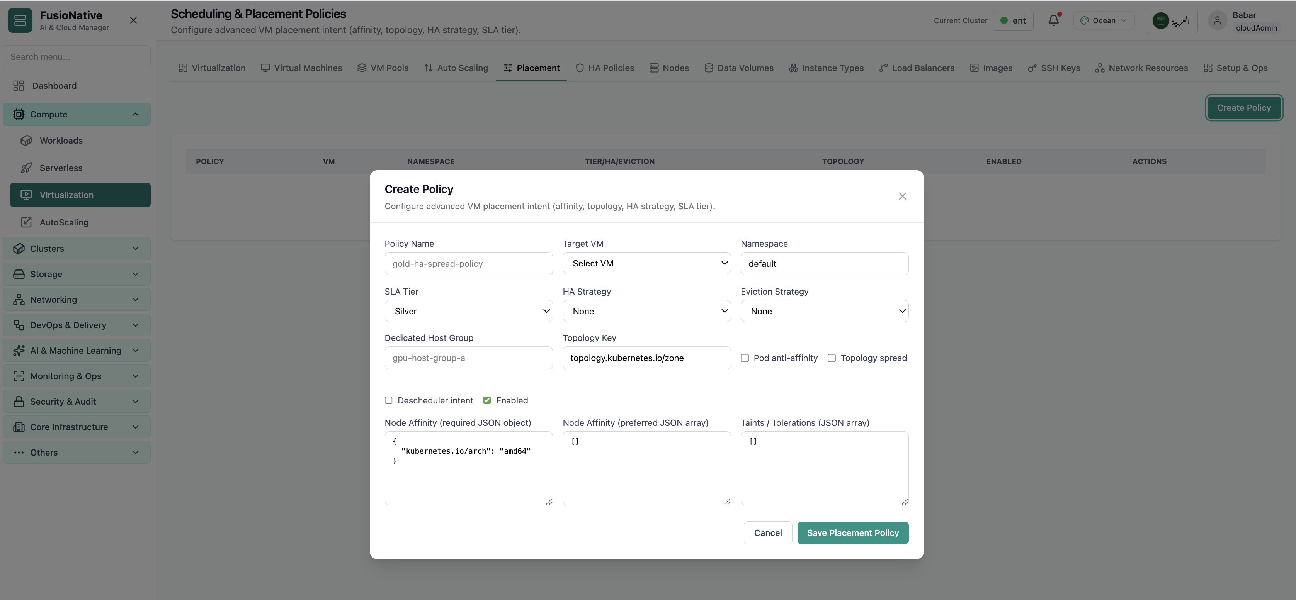
Task: Expand the AI & Machine Learning chevron
Action: click(135, 351)
